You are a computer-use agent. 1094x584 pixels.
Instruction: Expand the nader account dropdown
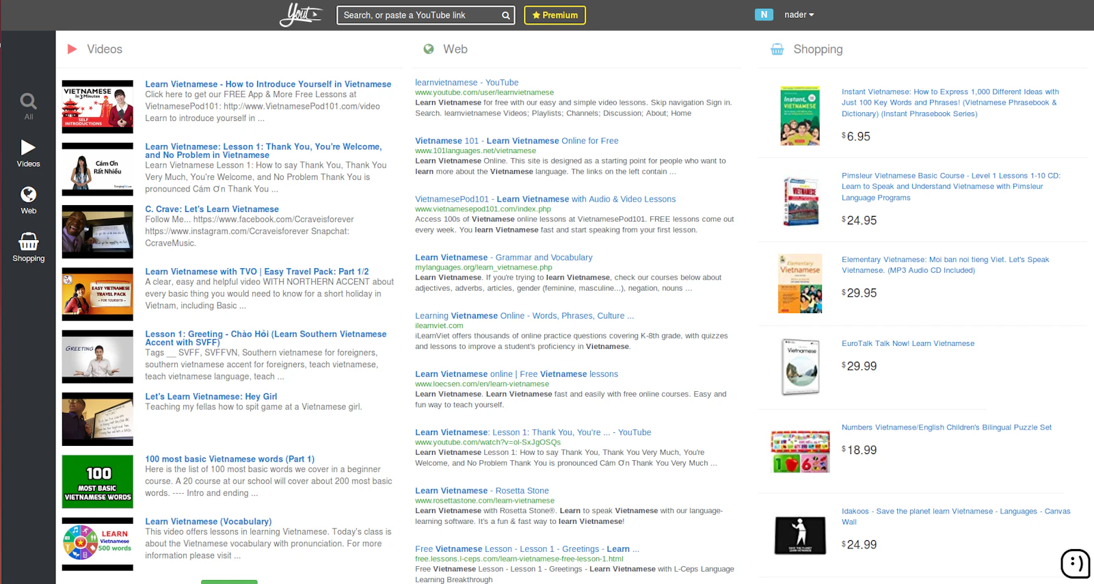[799, 14]
